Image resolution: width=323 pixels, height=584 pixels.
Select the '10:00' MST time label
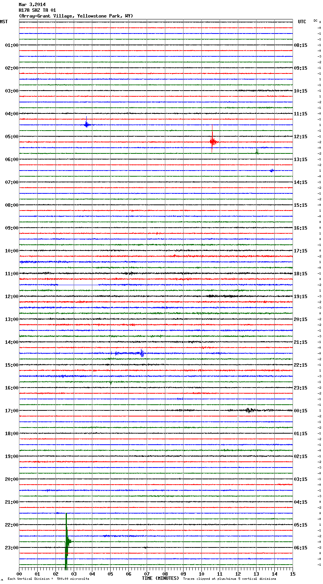[x=11, y=251]
